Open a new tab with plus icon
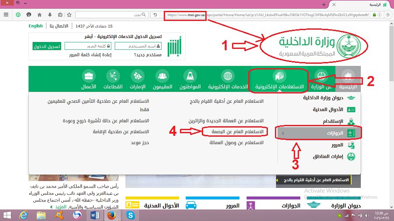Screen dimensions: 394x221 [x=324, y=4]
